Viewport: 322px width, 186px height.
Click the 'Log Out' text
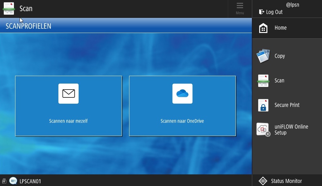pyautogui.click(x=274, y=12)
